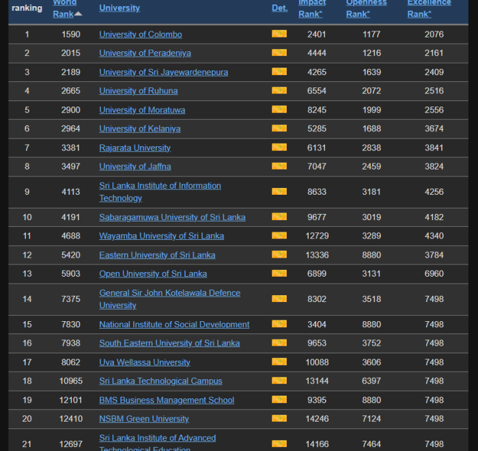Open details icon for Wayamba University of Sri Lanka
This screenshot has height=451, width=478.
pos(279,236)
